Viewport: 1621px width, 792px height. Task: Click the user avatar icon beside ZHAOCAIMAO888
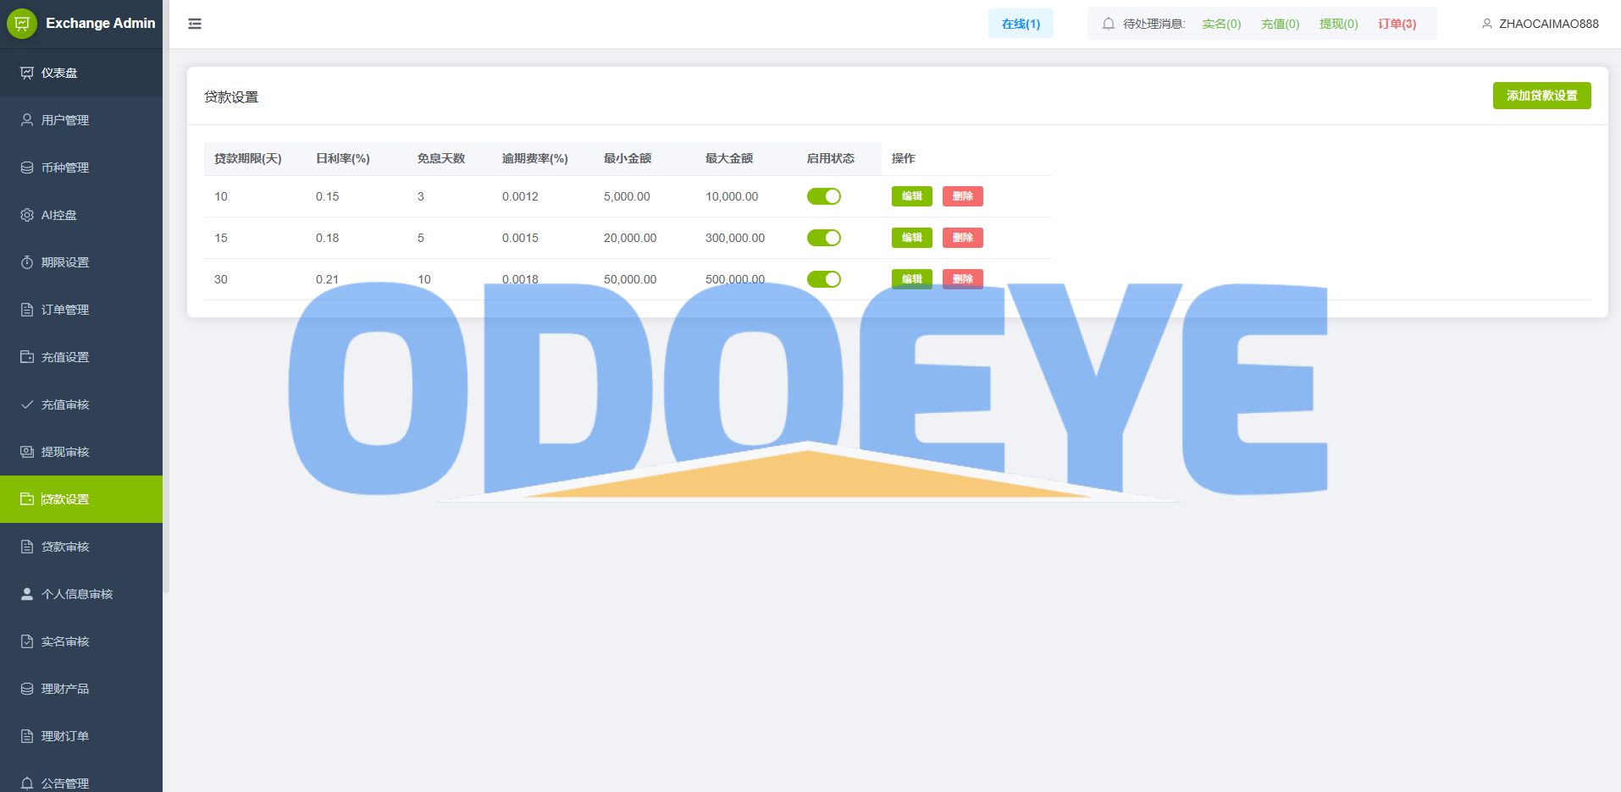click(x=1486, y=24)
